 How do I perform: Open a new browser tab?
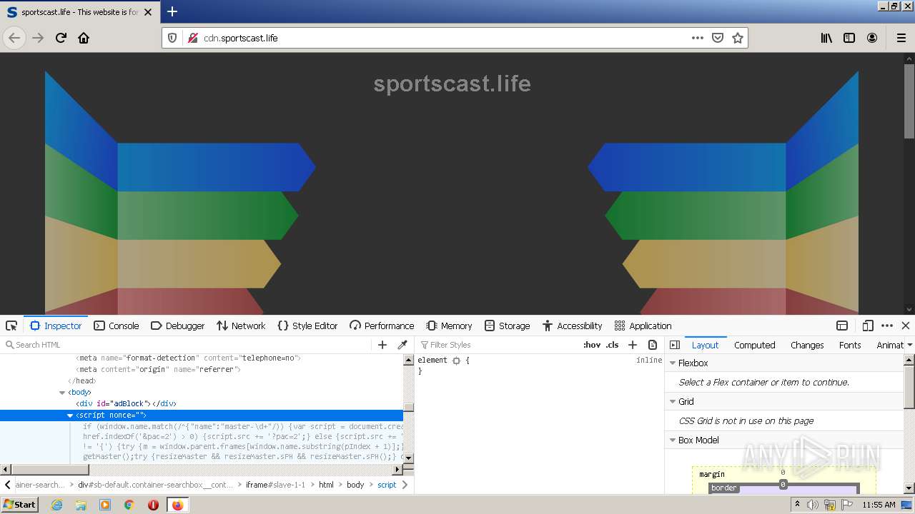172,11
